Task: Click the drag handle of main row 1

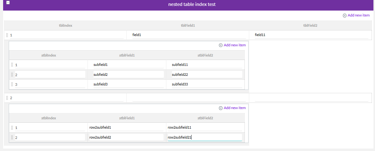Action: (x=7, y=35)
